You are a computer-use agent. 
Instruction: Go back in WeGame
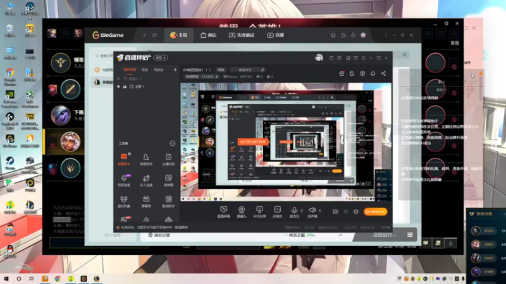coord(144,35)
